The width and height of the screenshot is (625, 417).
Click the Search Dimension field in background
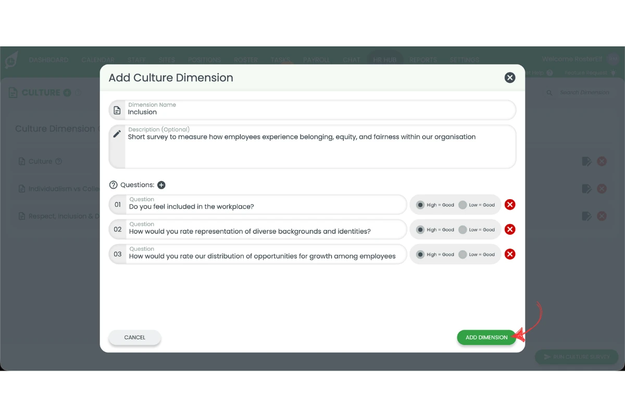(x=584, y=93)
